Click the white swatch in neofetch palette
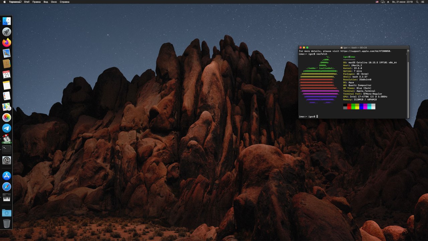Image resolution: width=428 pixels, height=241 pixels. tap(373, 108)
